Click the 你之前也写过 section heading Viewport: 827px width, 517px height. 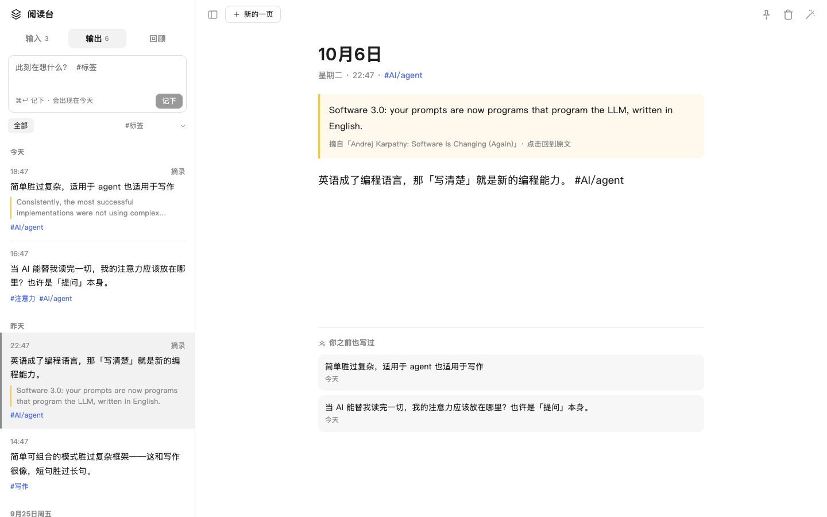pos(351,343)
